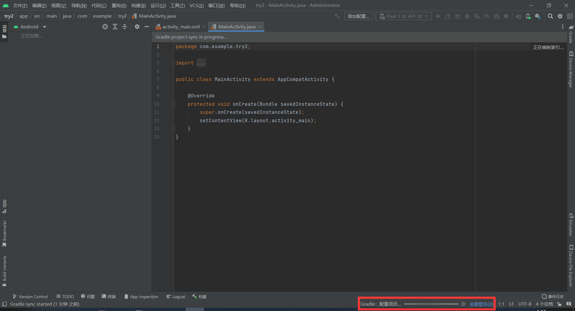Click the fold marker at line 13
Viewport: 575px width, 311px height.
pyautogui.click(x=173, y=128)
